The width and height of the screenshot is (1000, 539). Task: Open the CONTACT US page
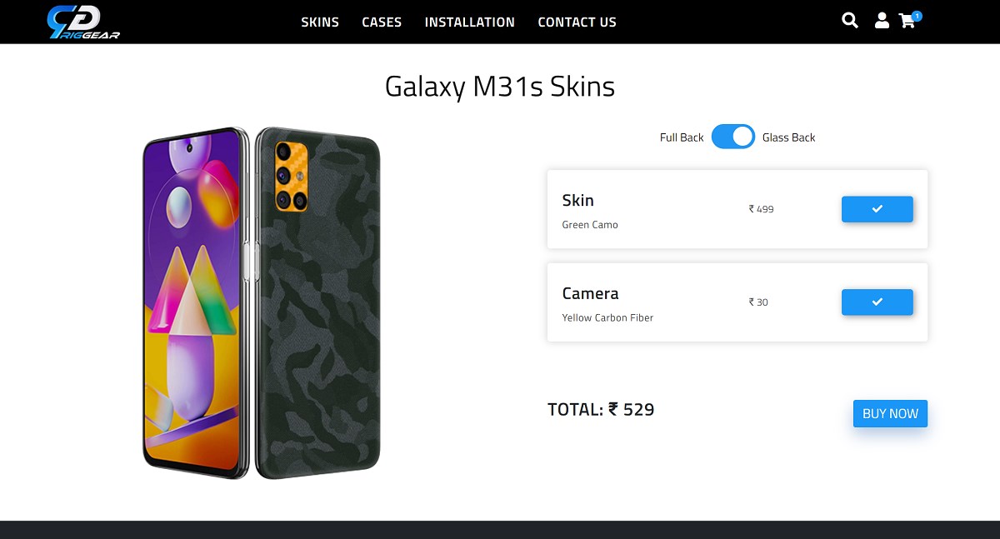point(577,22)
